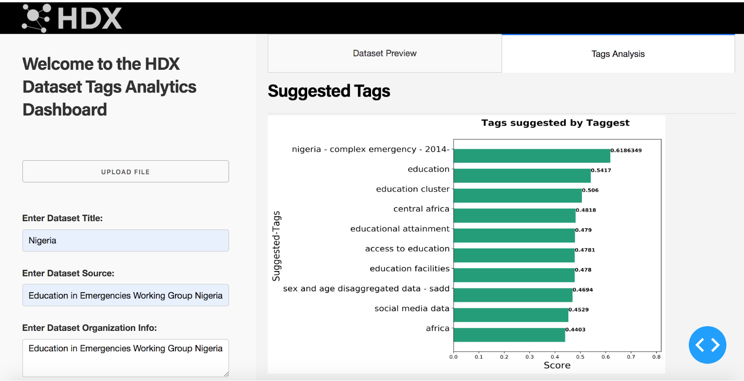The image size is (744, 381).
Task: Select the educational attainment bar
Action: 514,235
